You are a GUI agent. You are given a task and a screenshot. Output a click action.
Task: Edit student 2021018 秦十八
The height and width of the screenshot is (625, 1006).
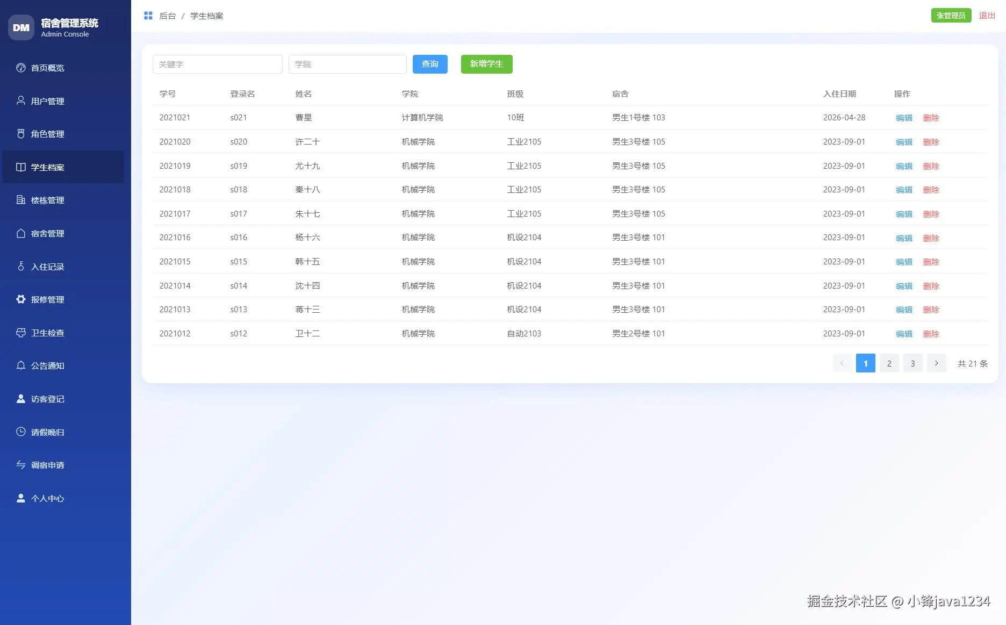pos(904,190)
